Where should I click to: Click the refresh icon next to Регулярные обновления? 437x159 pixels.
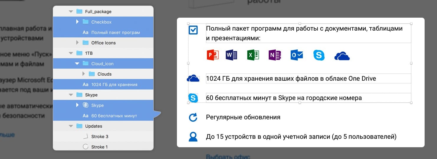[193, 117]
